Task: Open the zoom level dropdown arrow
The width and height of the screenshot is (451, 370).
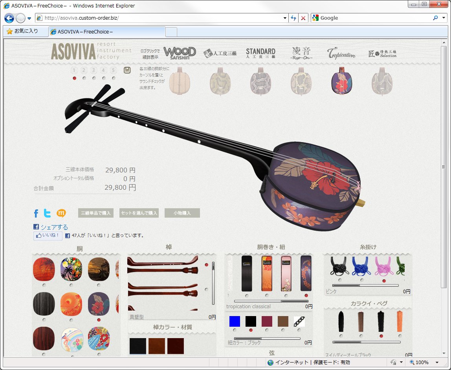Action: tap(437, 363)
